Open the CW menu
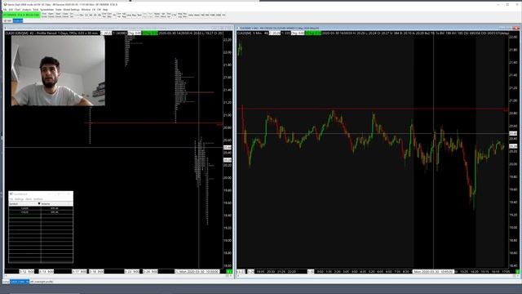The image size is (522, 294). (x=99, y=10)
